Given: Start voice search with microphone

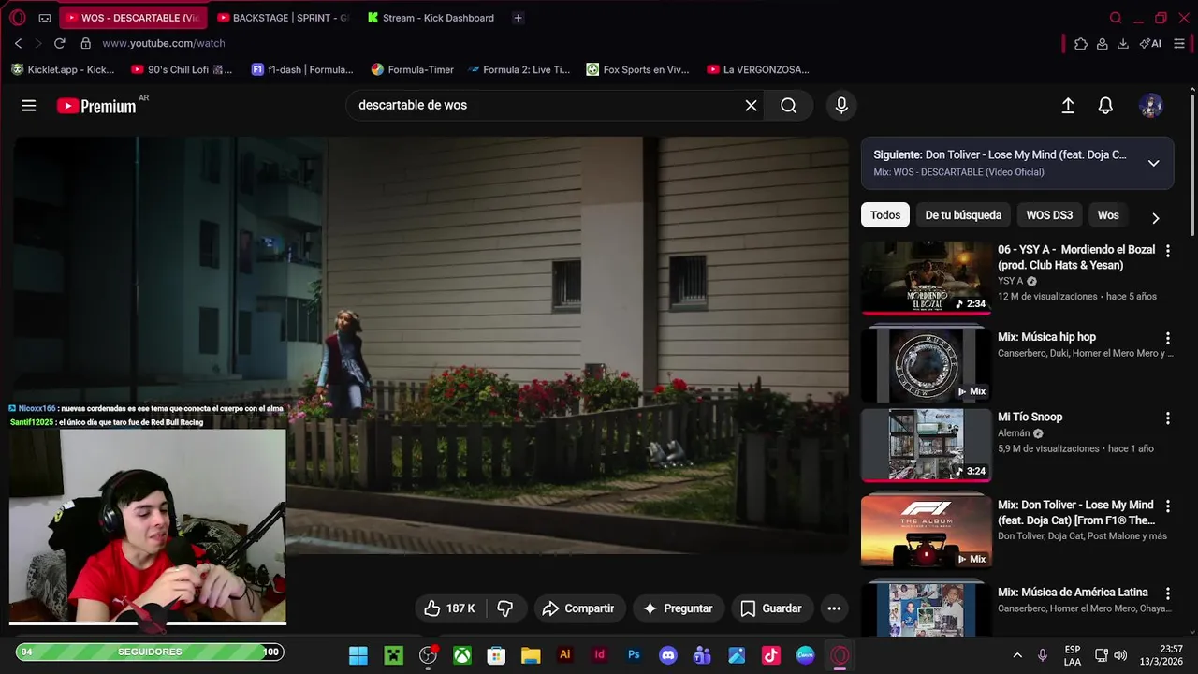Looking at the screenshot, I should (841, 106).
